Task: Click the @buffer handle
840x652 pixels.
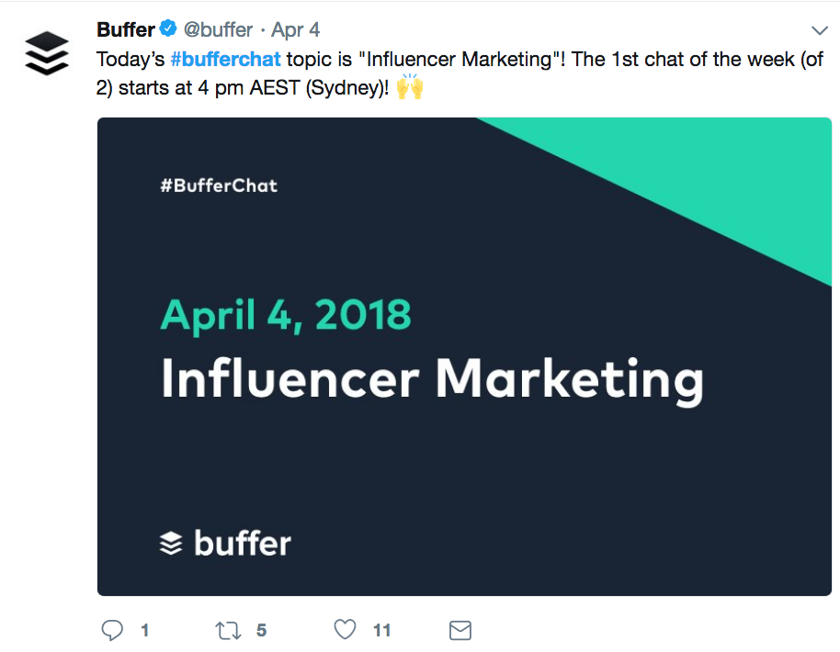Action: pyautogui.click(x=219, y=30)
